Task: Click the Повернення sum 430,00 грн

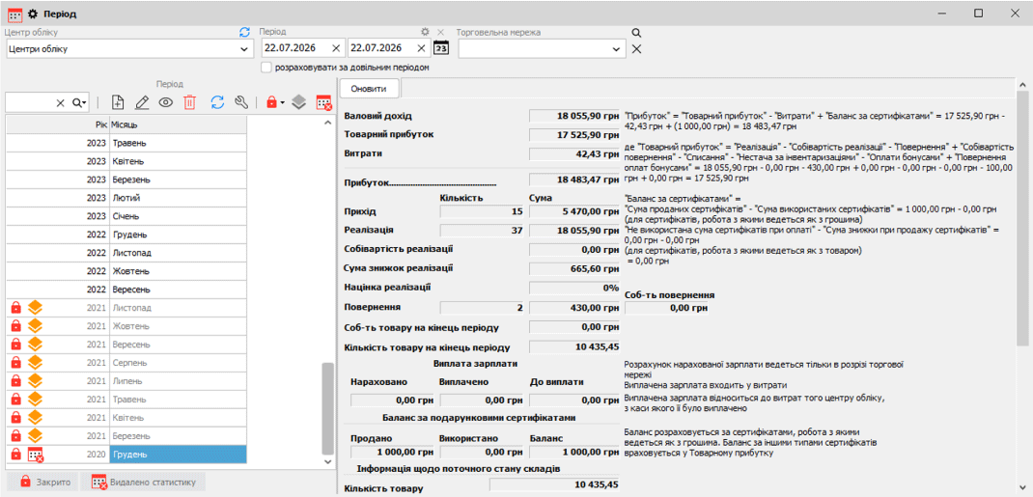Action: pyautogui.click(x=575, y=308)
